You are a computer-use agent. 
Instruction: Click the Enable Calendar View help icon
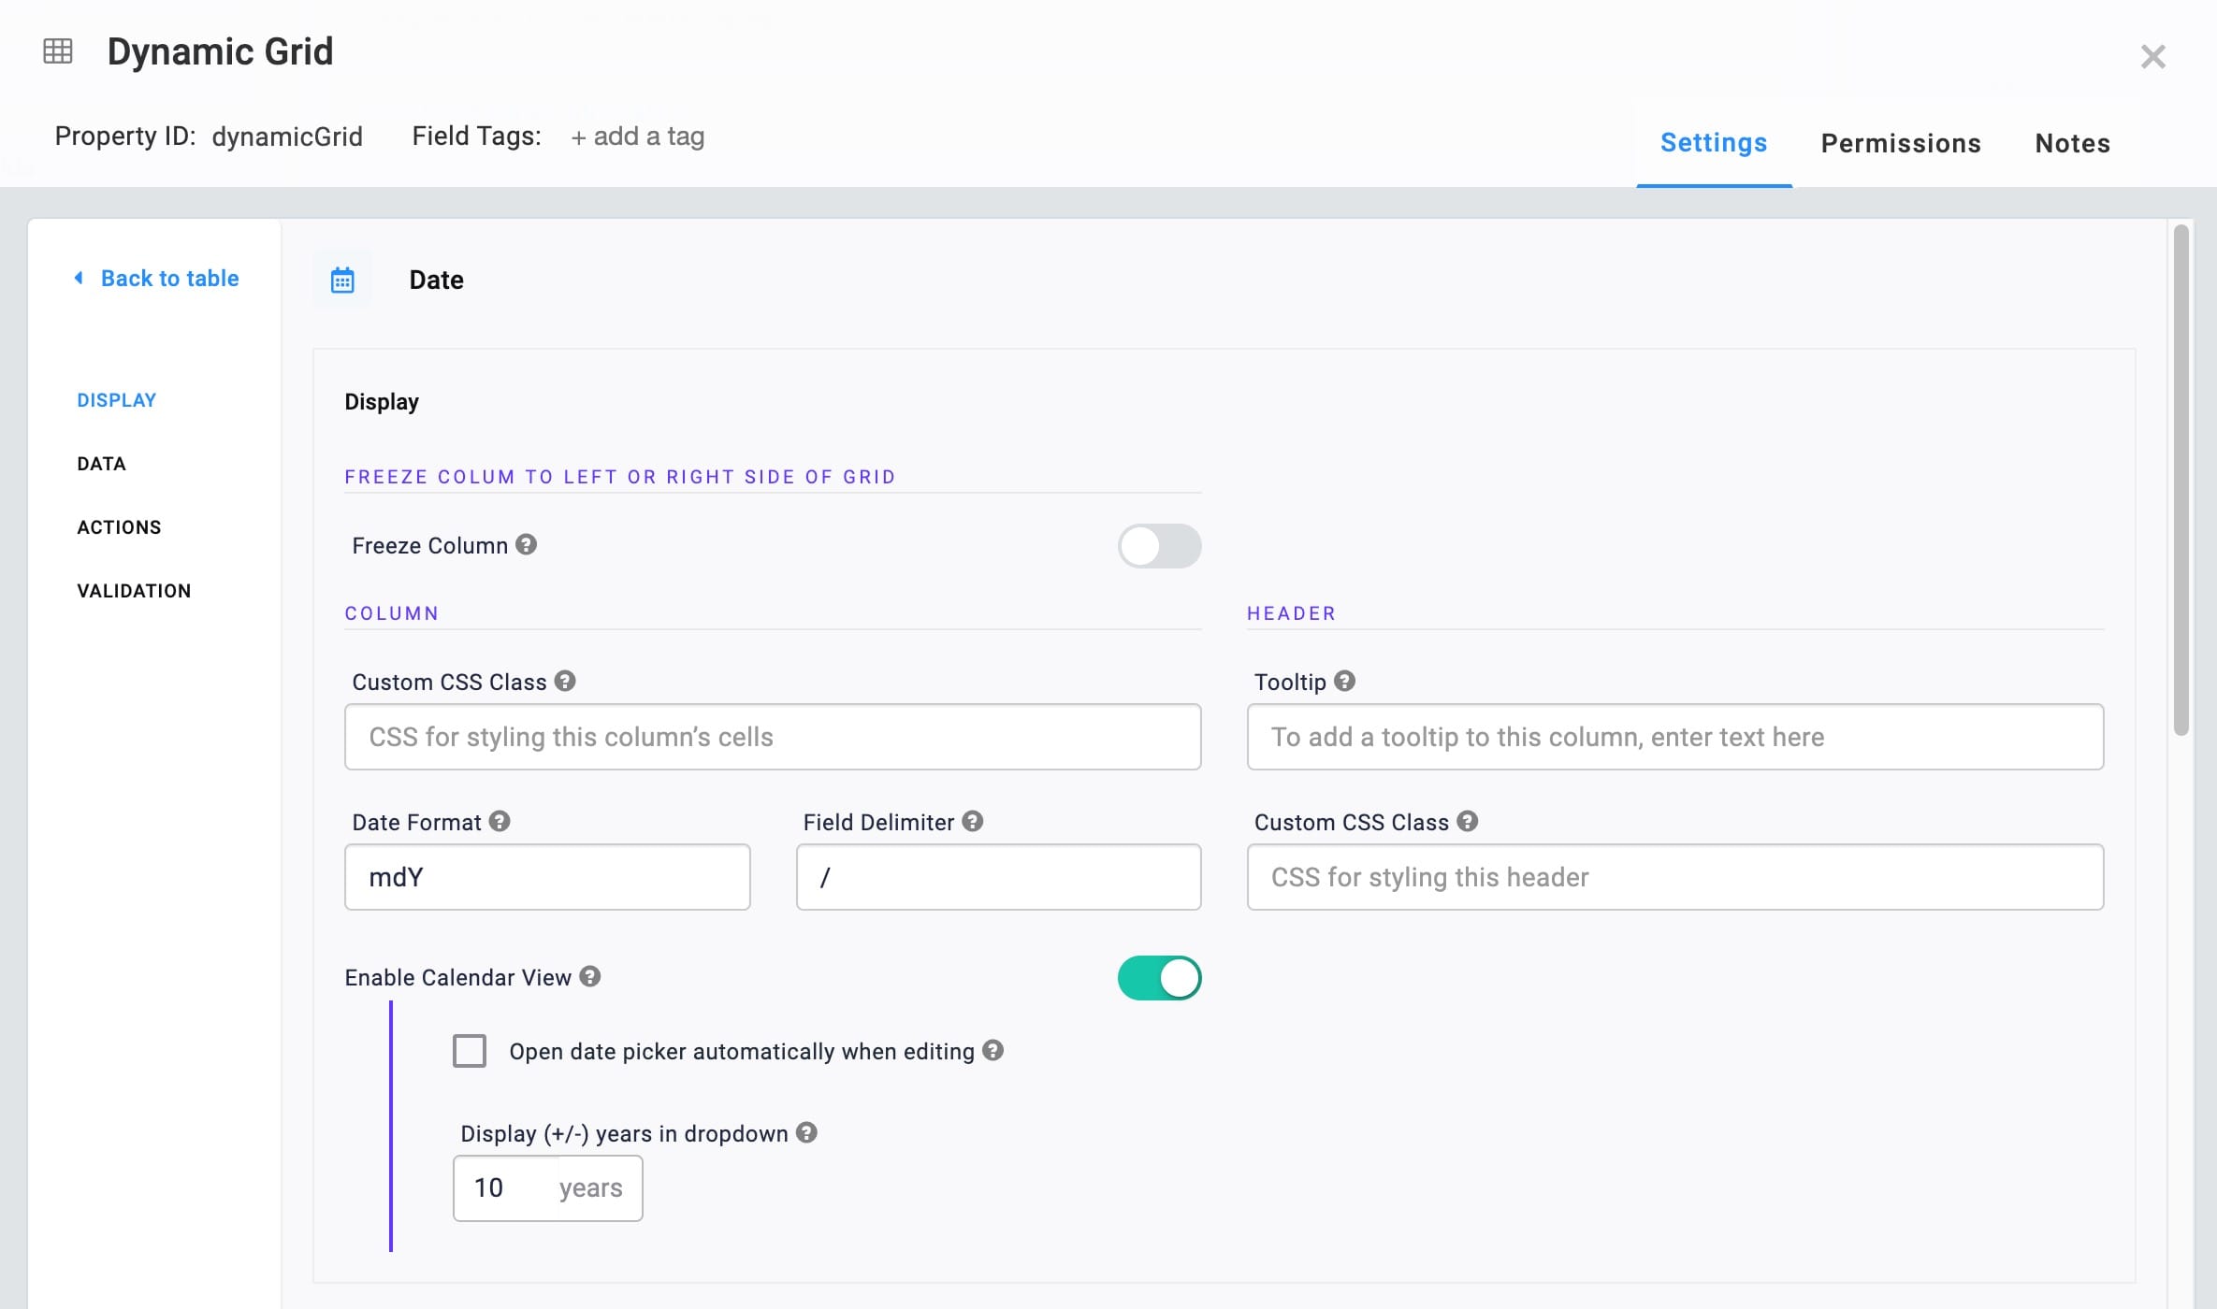tap(590, 976)
